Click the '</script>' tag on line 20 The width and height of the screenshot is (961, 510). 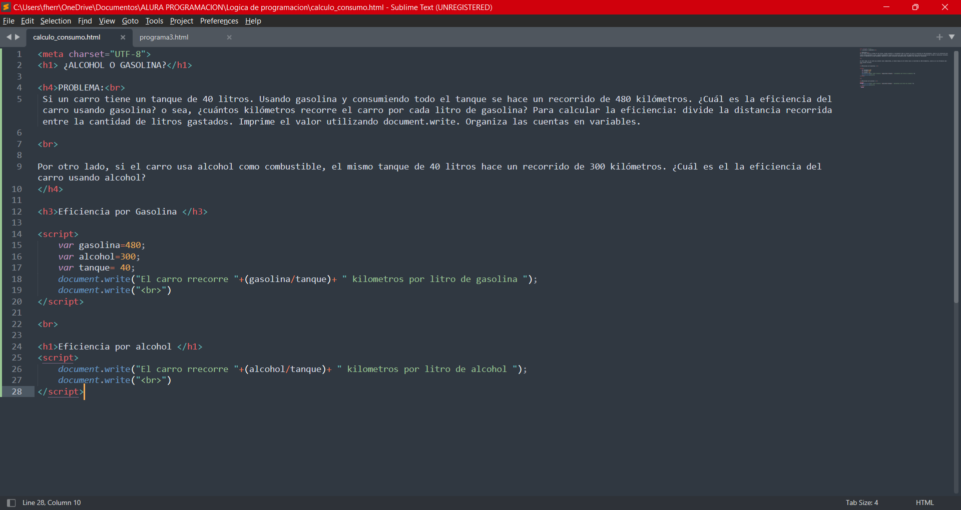(61, 301)
